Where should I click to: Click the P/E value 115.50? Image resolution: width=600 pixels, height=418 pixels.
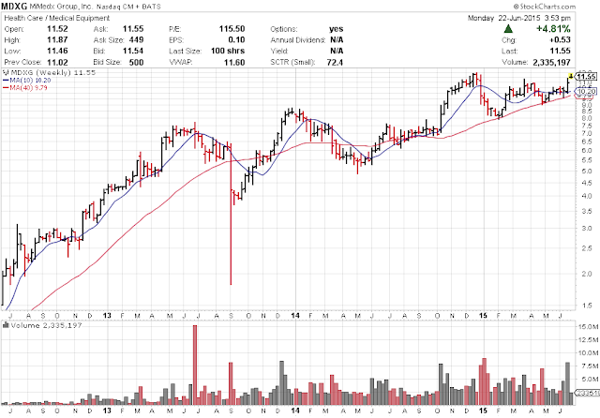(232, 29)
